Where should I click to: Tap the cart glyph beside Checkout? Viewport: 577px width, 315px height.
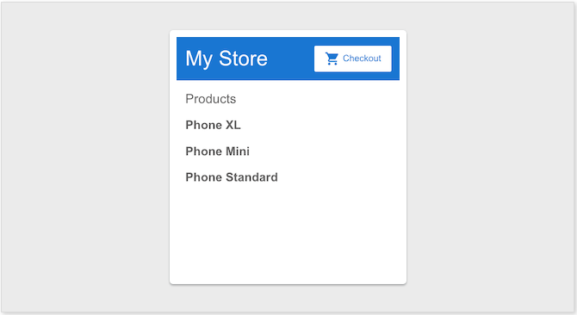[x=332, y=59]
